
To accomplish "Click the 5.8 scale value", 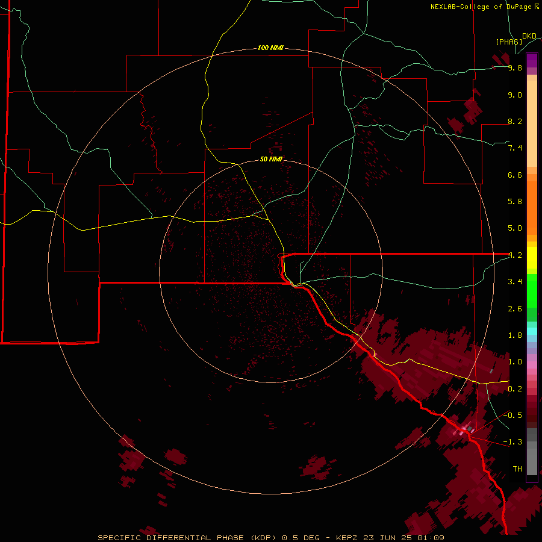I will pos(515,202).
